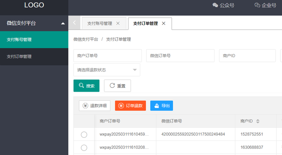282x155 pixels.
Task: Open 退款详细 refund details
Action: (x=94, y=106)
